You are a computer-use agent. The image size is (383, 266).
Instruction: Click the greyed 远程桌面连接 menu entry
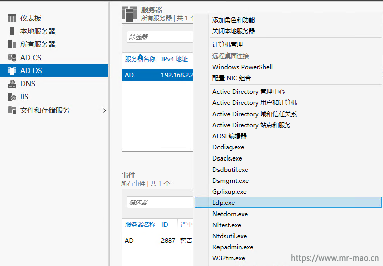[x=231, y=56]
